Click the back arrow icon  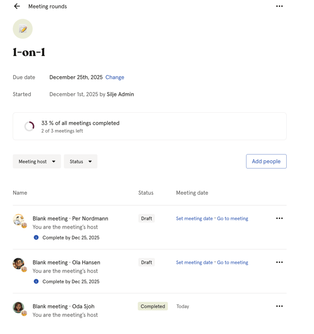(x=17, y=6)
